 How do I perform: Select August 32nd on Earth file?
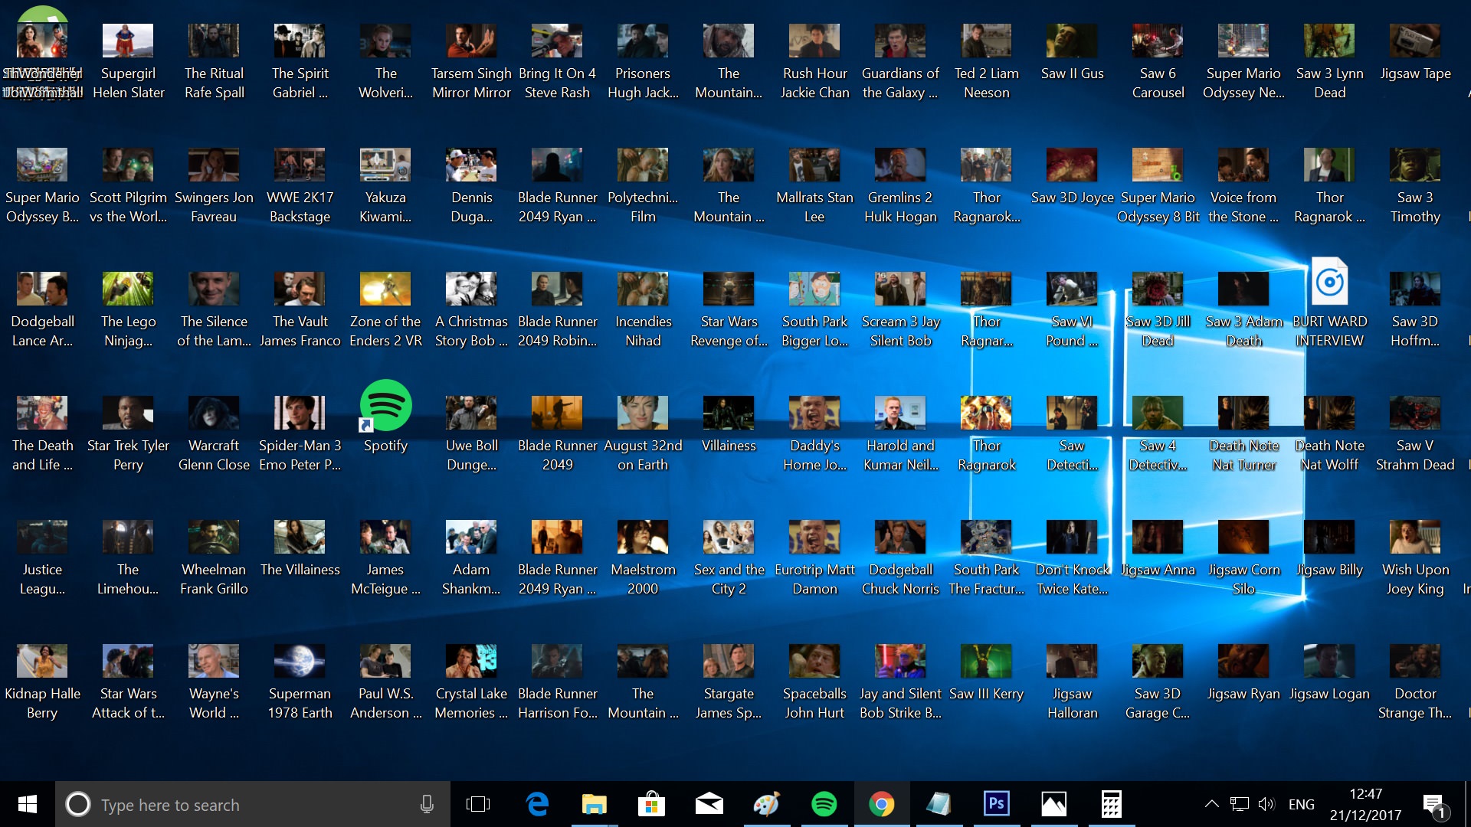click(x=643, y=435)
